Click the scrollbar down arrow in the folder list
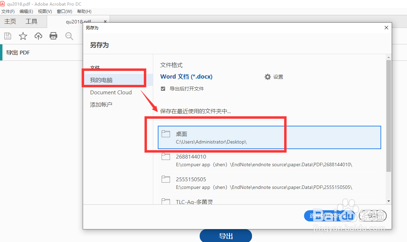 pyautogui.click(x=388, y=201)
